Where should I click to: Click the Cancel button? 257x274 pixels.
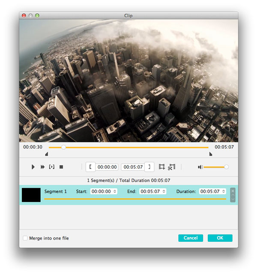(191, 238)
